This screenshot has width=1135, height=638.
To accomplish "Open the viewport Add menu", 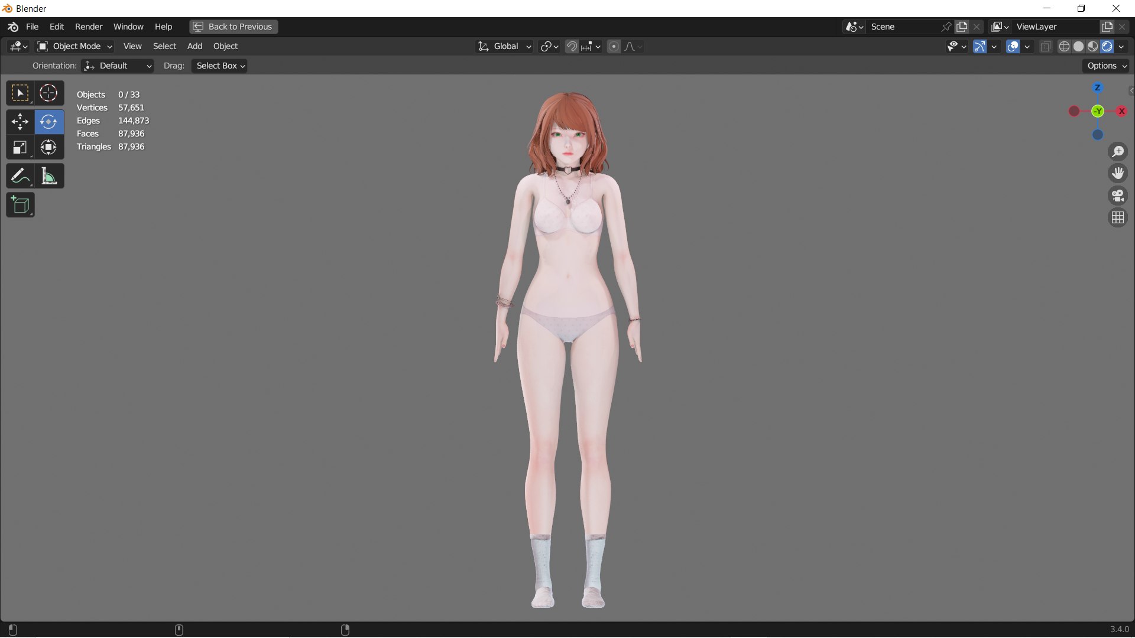I will pos(194,46).
